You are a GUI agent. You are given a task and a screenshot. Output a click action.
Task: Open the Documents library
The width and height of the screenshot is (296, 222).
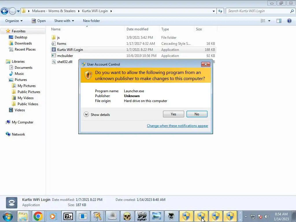(23, 68)
